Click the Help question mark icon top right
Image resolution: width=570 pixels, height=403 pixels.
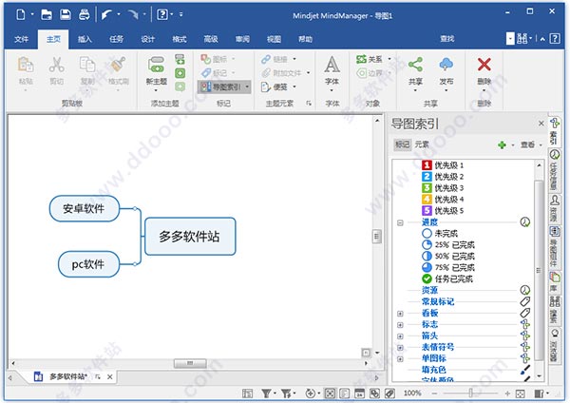pos(555,38)
